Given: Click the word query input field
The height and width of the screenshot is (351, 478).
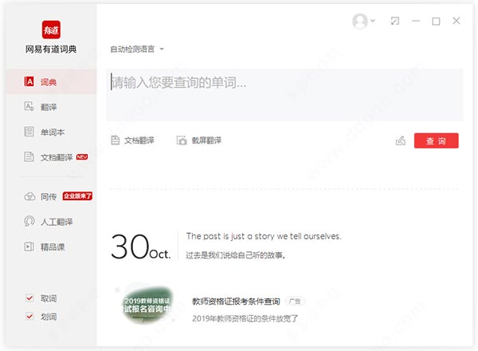Looking at the screenshot, I should tap(285, 94).
